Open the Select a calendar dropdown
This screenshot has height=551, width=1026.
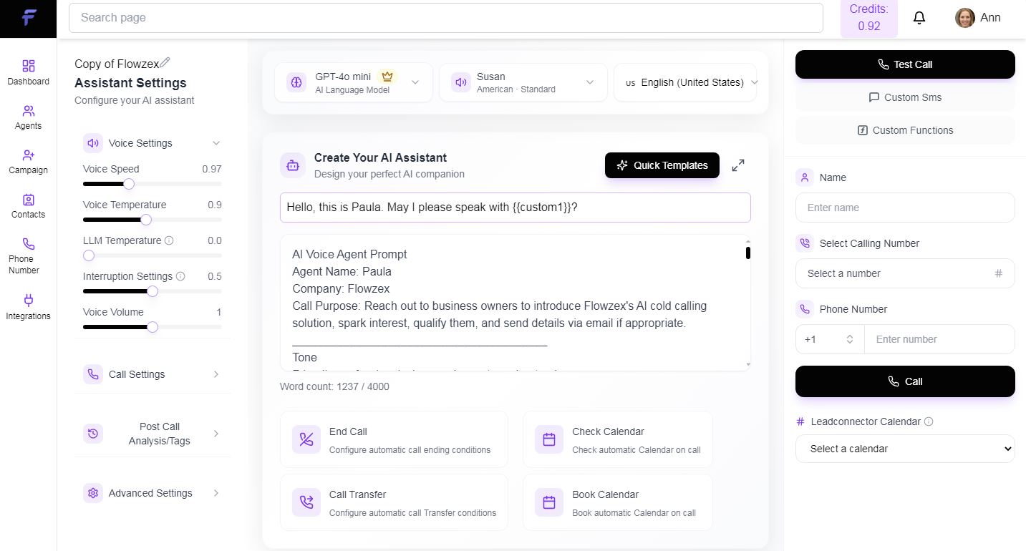pos(904,449)
